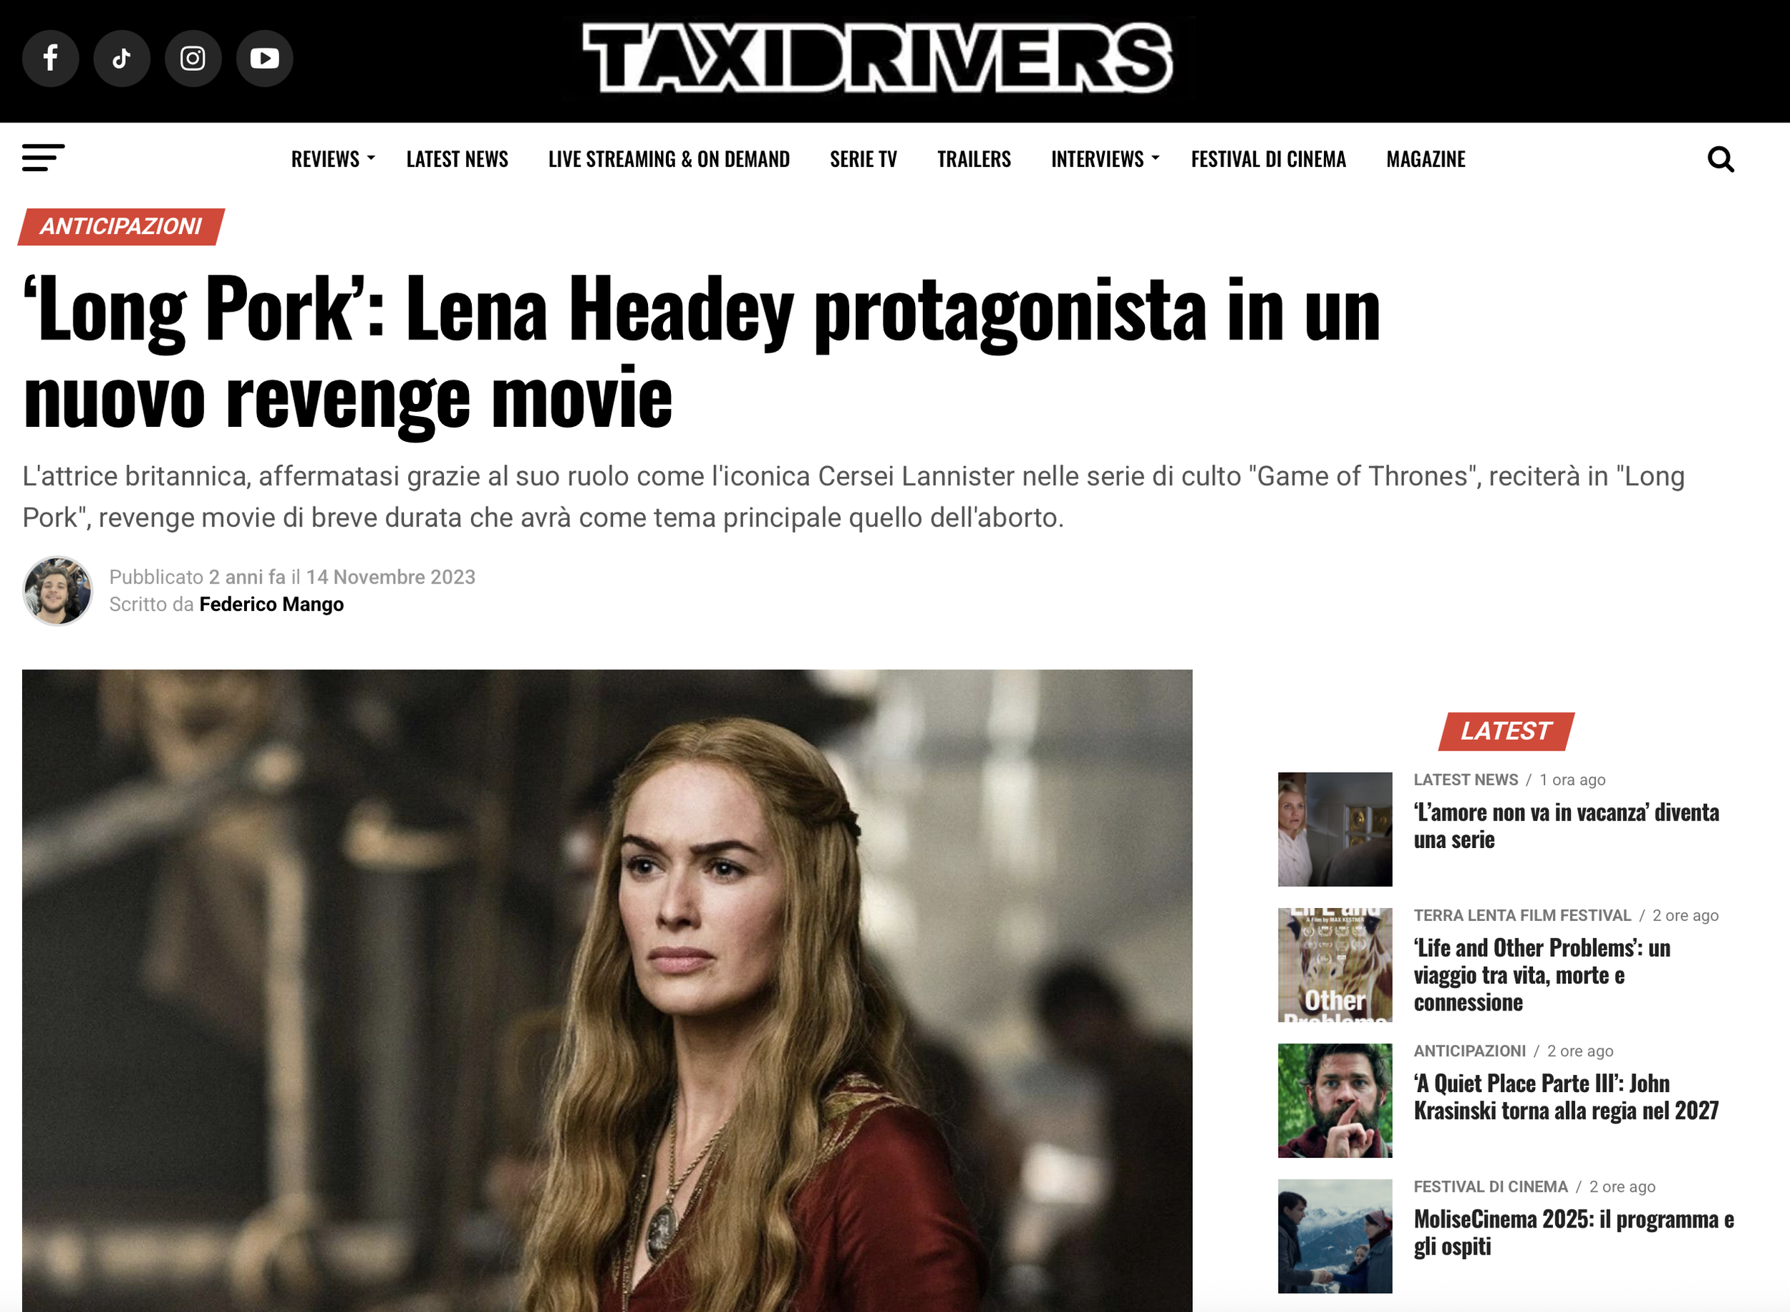Open 'L'amore non va in vacanza' article

[1566, 826]
